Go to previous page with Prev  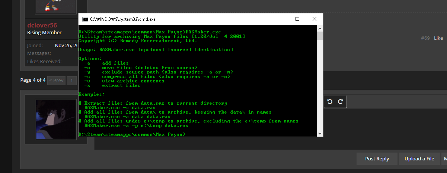[57, 80]
